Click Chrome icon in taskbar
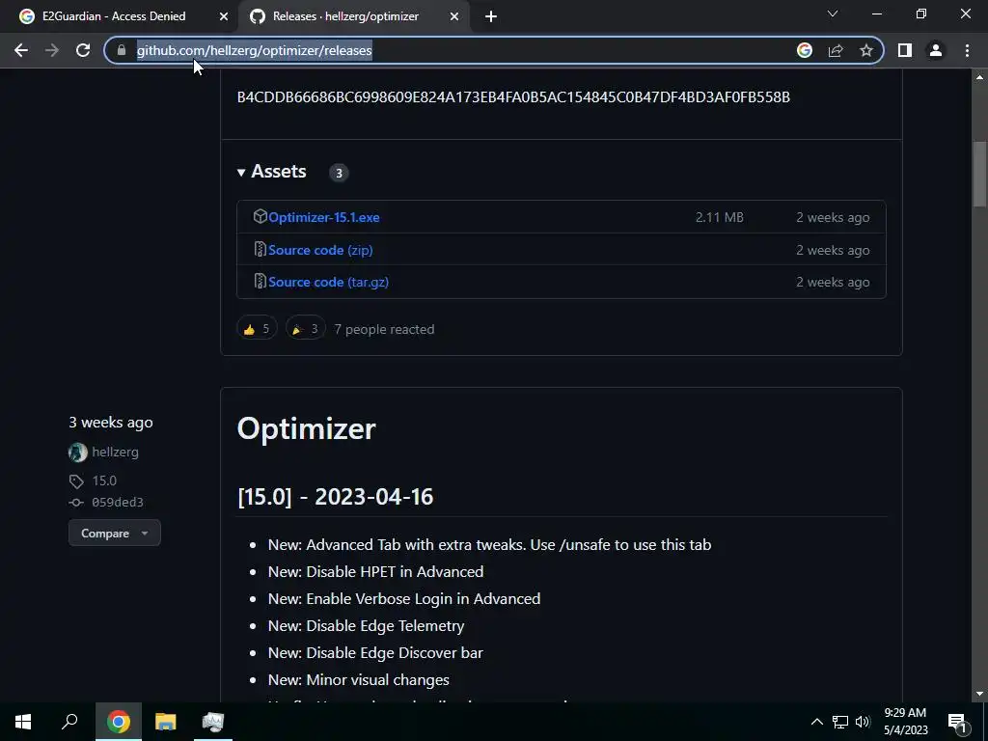This screenshot has height=741, width=988. (x=119, y=722)
